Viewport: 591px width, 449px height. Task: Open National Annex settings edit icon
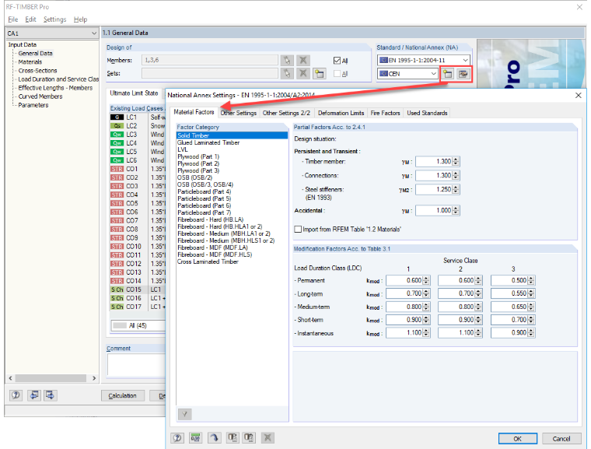pos(463,74)
